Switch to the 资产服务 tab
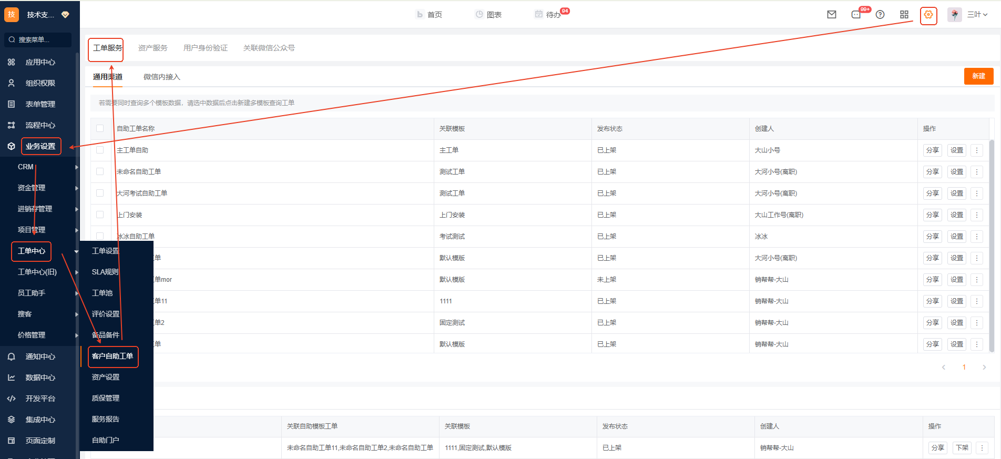Screen dimensions: 1001x459 coord(152,48)
